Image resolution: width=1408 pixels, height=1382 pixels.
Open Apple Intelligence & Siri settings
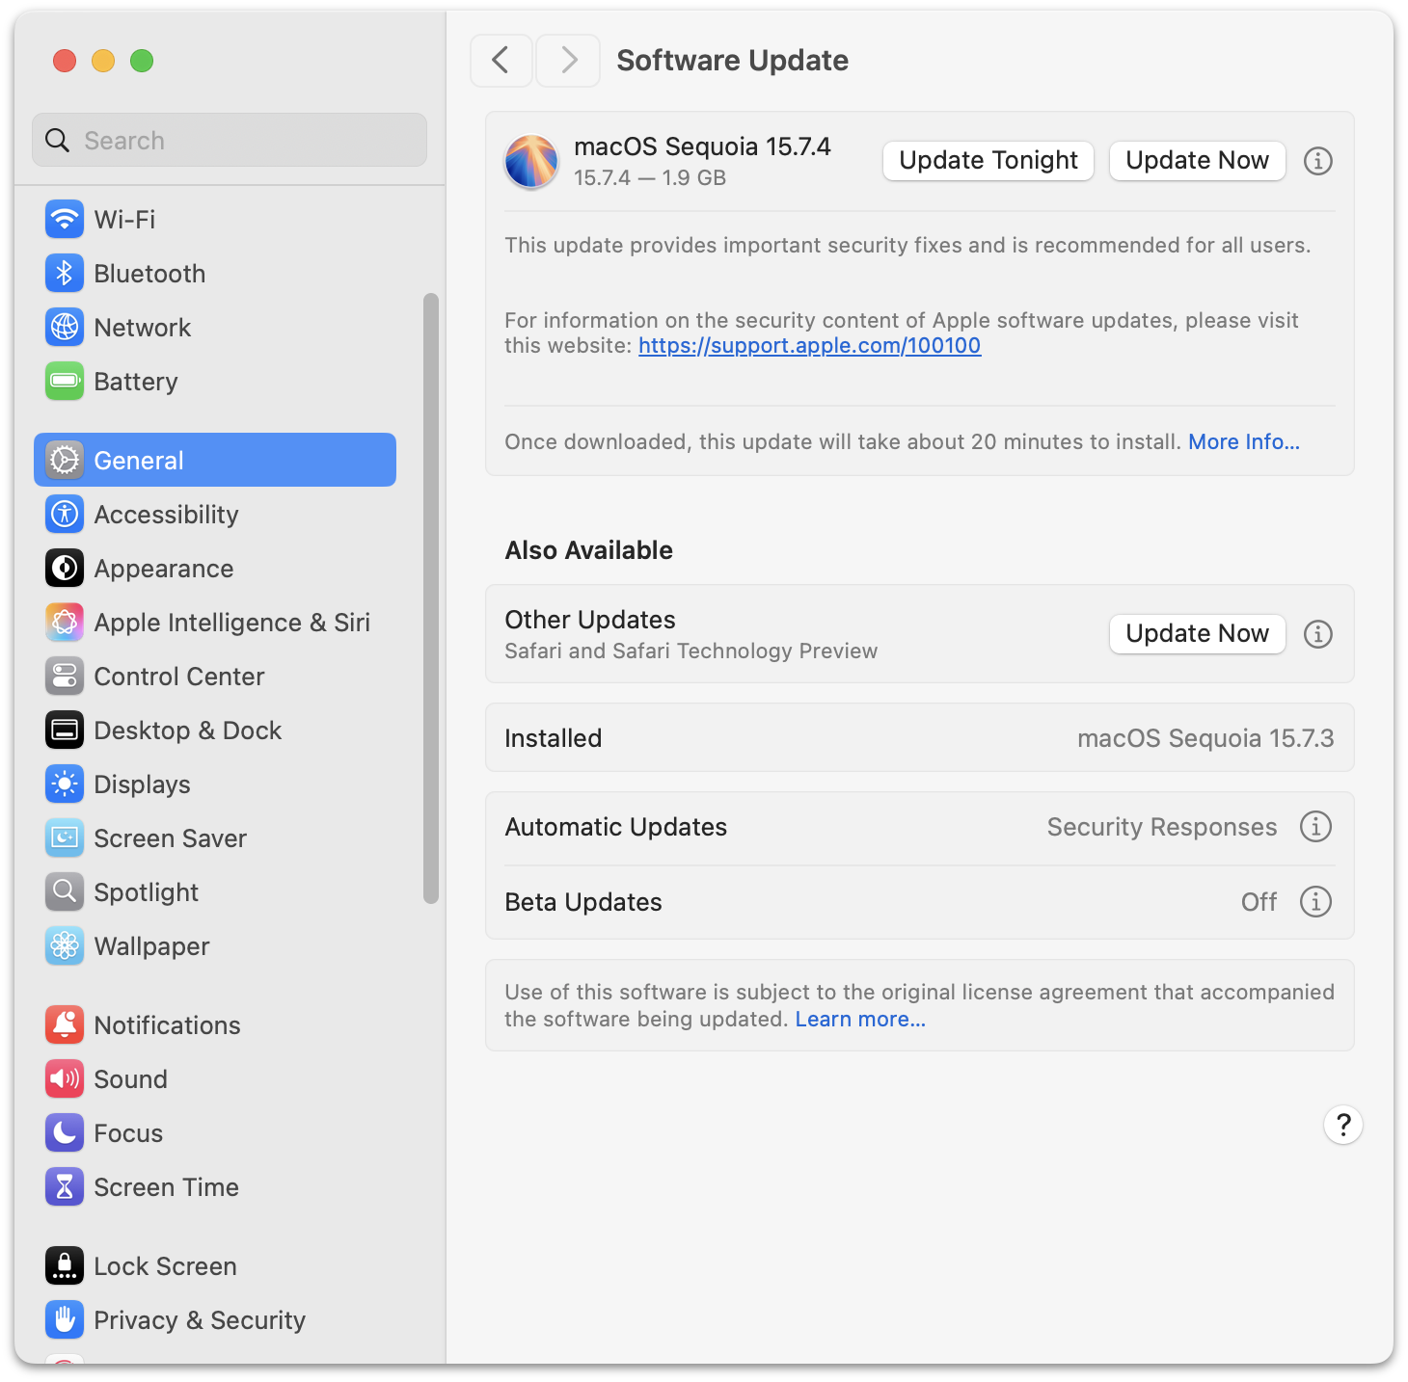click(x=231, y=623)
